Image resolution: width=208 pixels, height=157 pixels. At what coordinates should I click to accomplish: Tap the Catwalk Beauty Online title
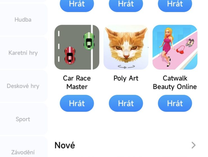coord(175,82)
